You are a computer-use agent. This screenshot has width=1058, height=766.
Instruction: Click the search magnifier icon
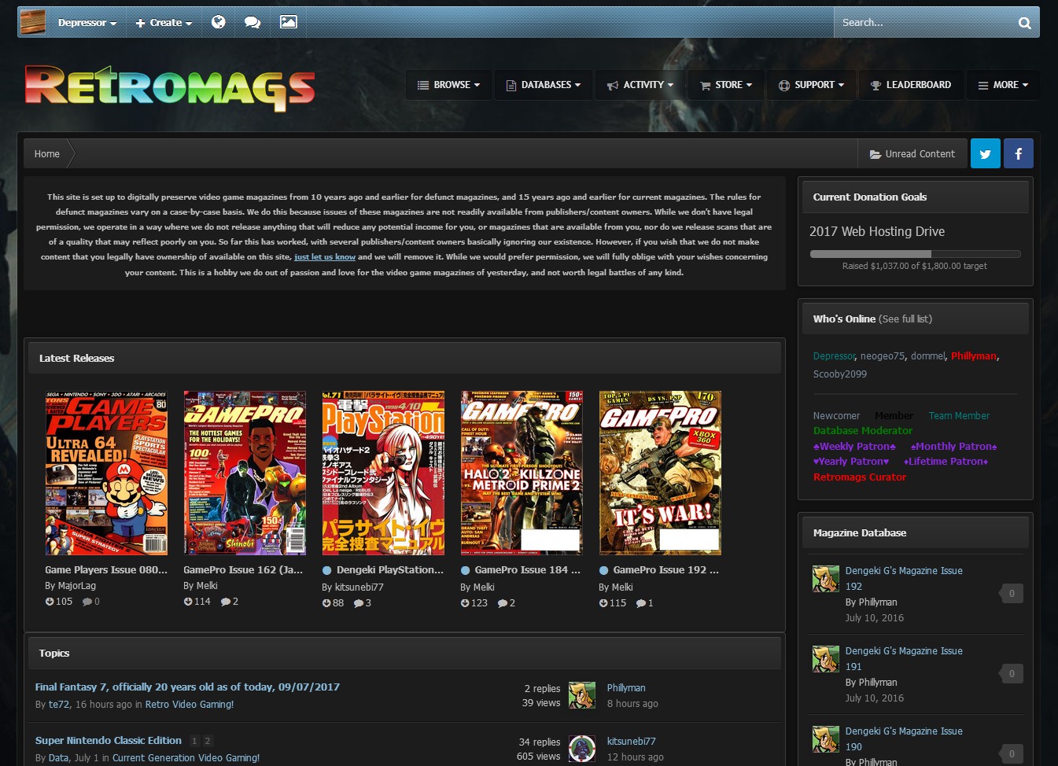pos(1024,23)
